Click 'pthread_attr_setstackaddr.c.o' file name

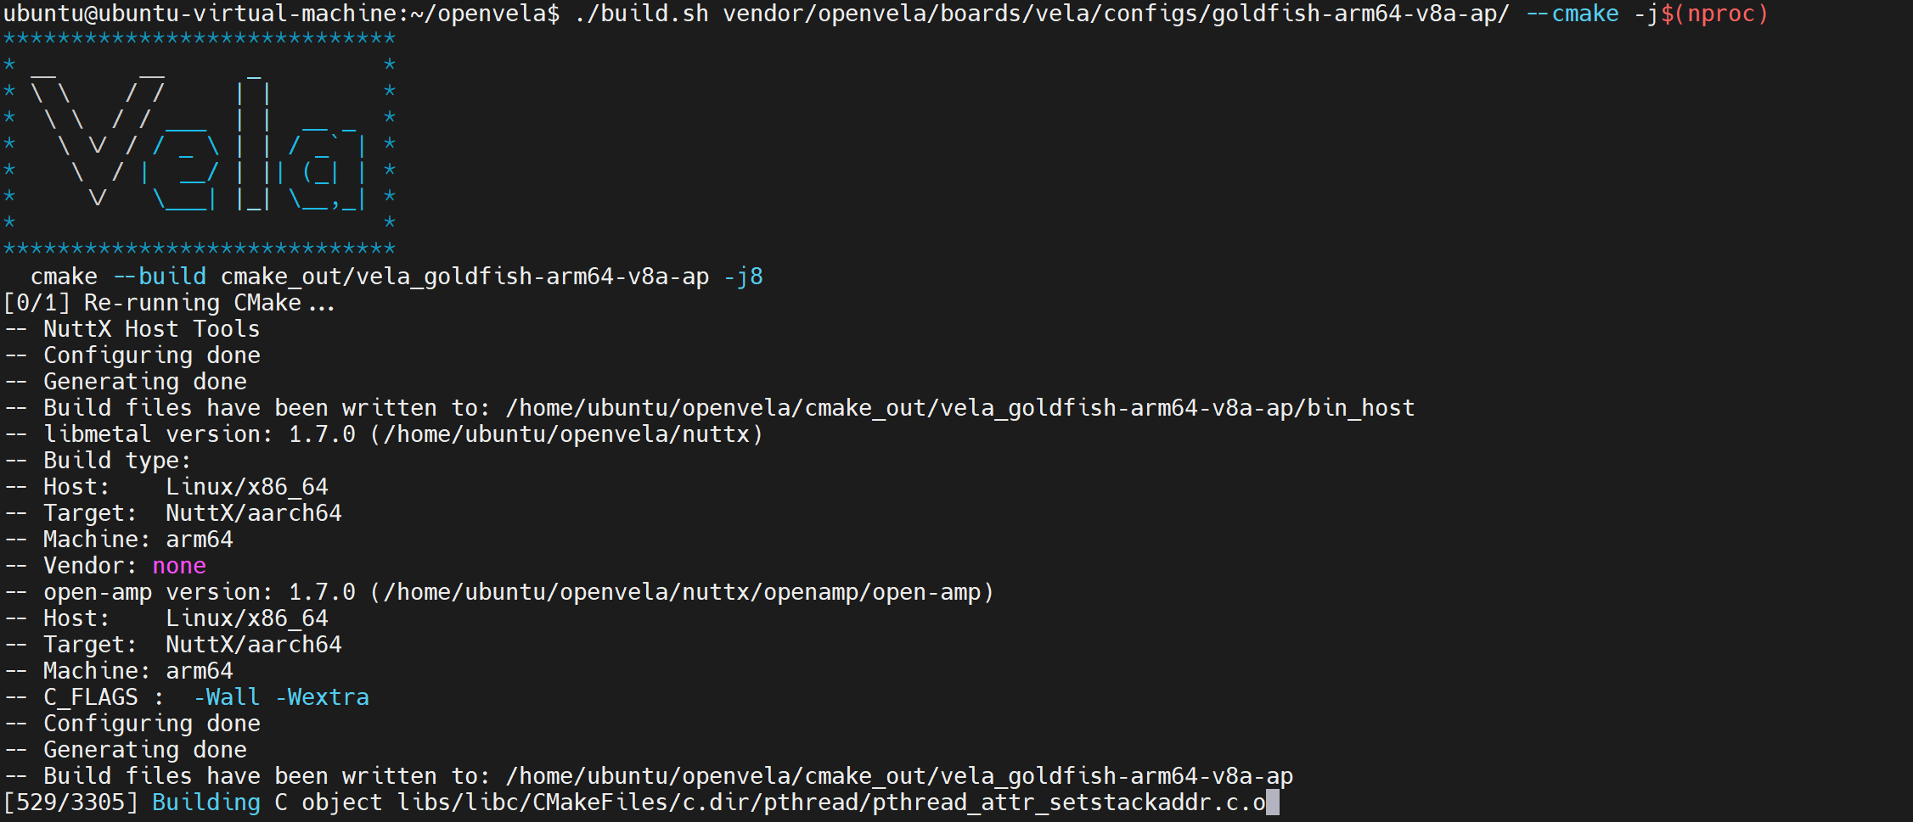pos(1069,803)
